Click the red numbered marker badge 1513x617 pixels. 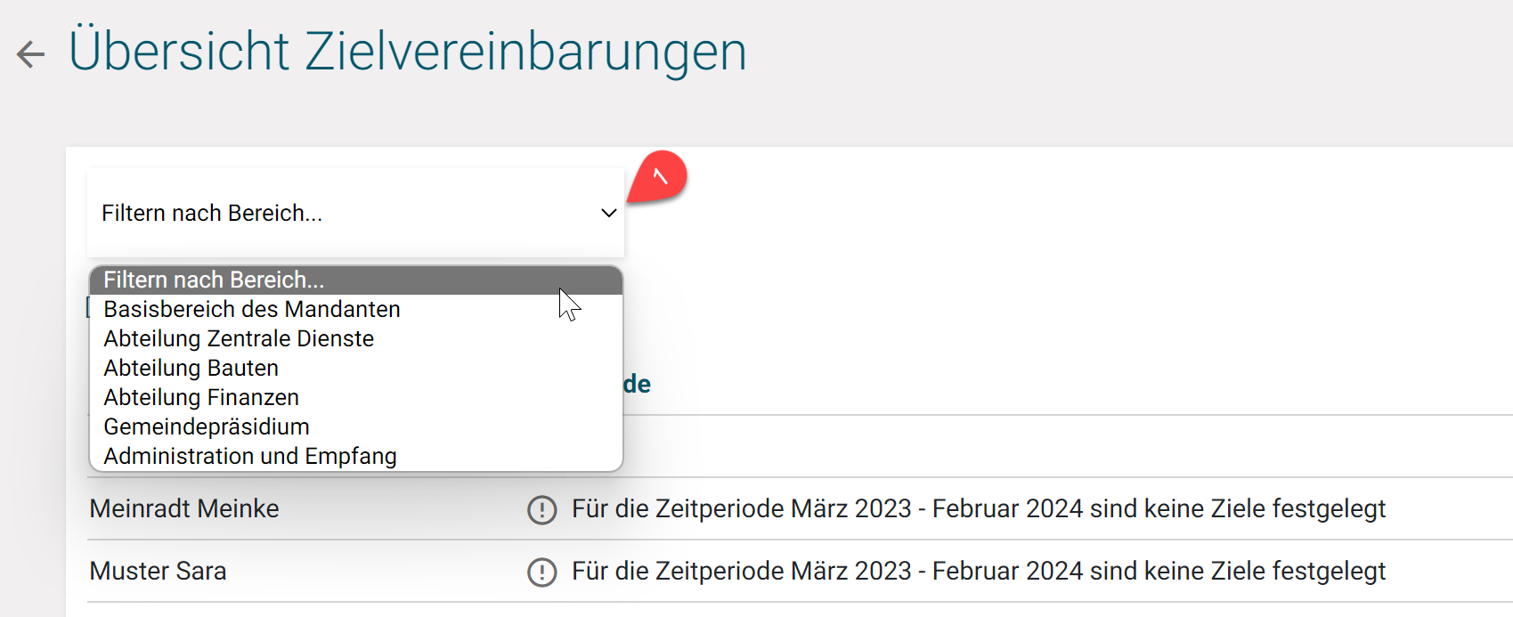[658, 176]
